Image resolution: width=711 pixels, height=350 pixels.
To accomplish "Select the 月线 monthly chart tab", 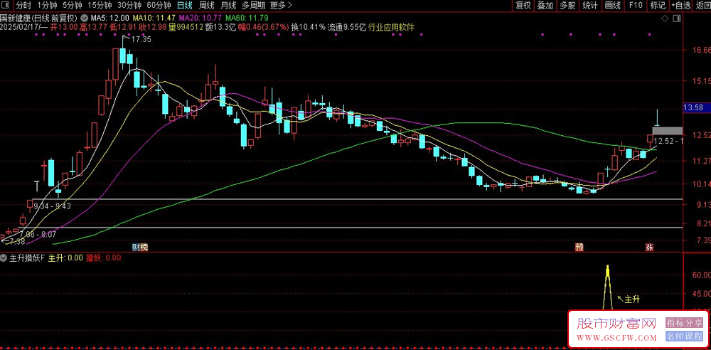I will tap(228, 6).
